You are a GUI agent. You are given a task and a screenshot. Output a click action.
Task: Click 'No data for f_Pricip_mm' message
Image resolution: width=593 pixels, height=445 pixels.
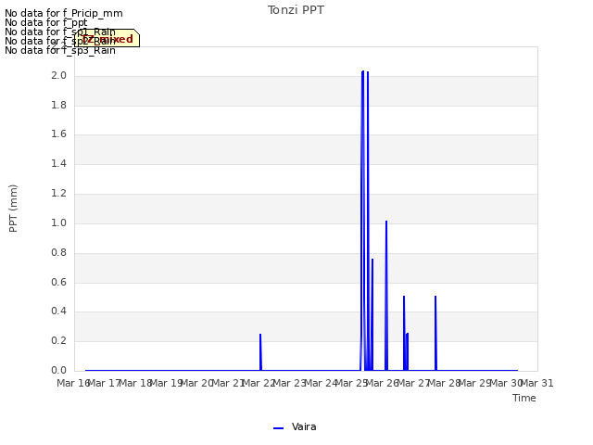click(x=64, y=13)
